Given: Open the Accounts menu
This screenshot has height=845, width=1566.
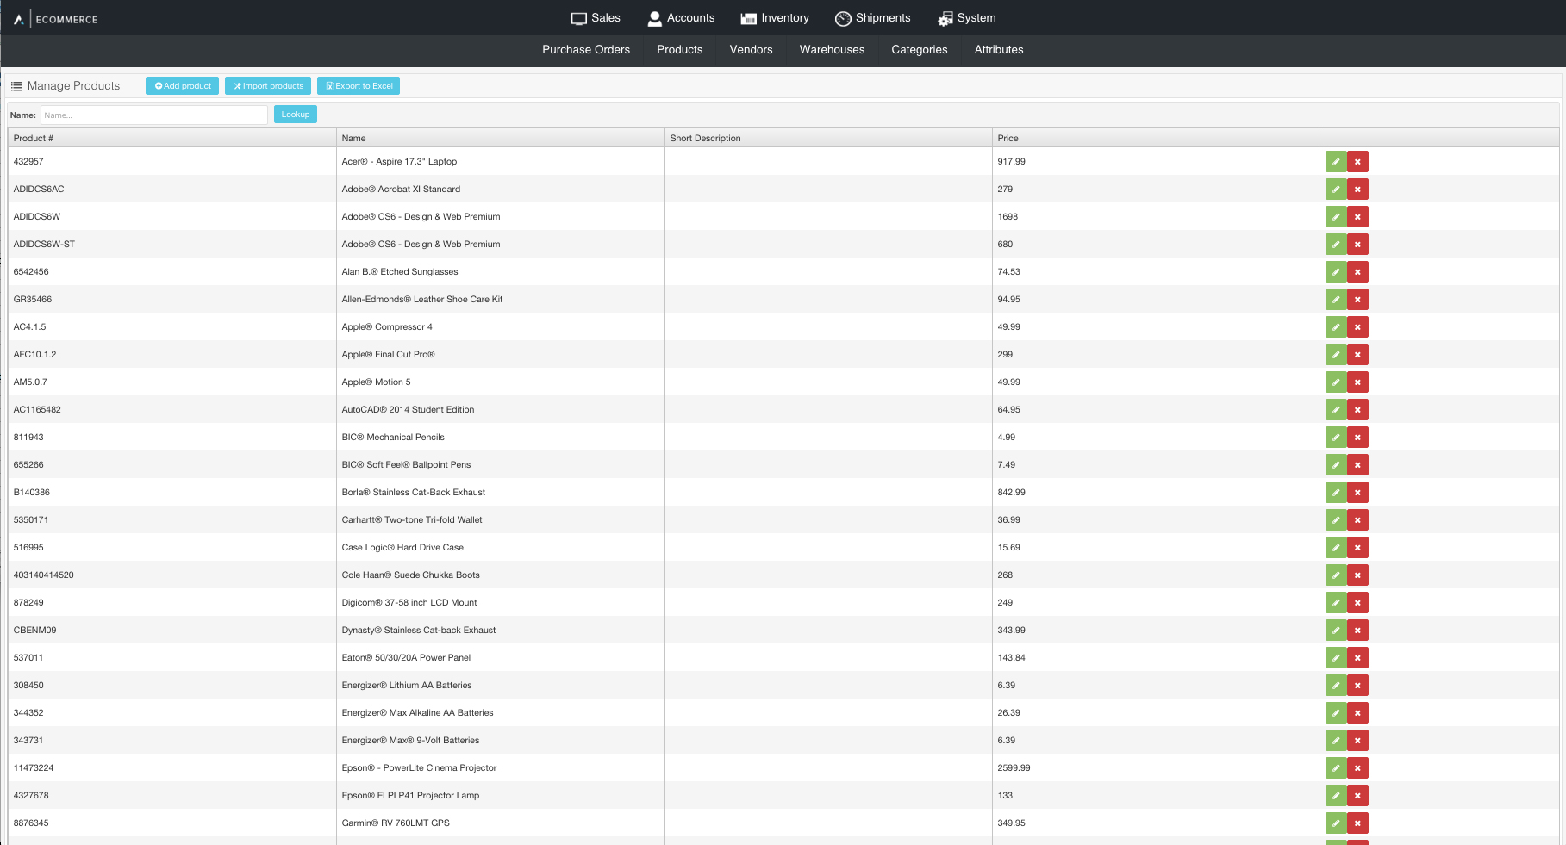Looking at the screenshot, I should [681, 18].
